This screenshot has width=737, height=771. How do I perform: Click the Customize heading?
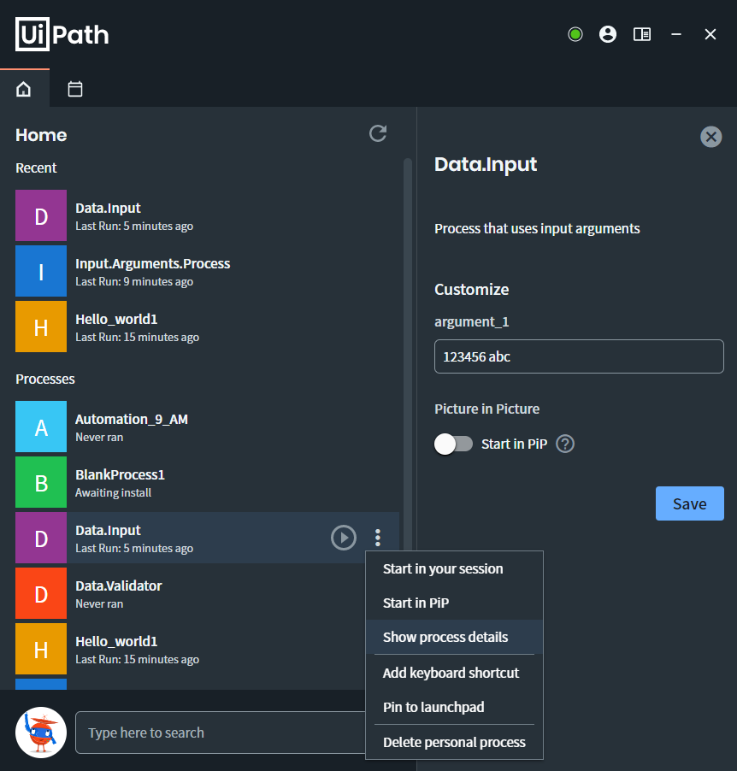(x=471, y=290)
